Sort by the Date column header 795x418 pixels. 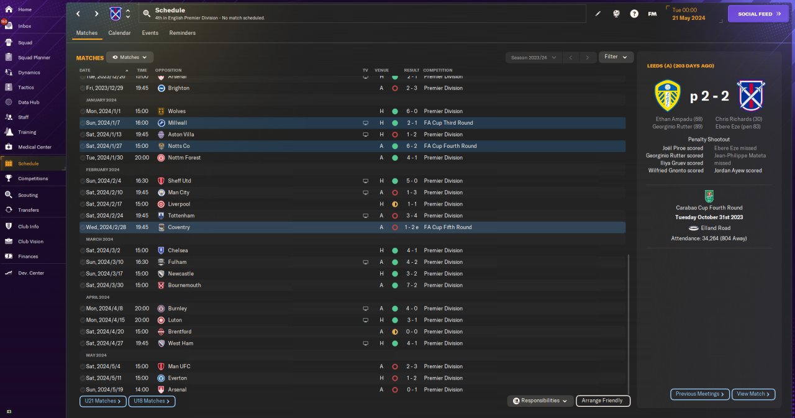pyautogui.click(x=84, y=70)
